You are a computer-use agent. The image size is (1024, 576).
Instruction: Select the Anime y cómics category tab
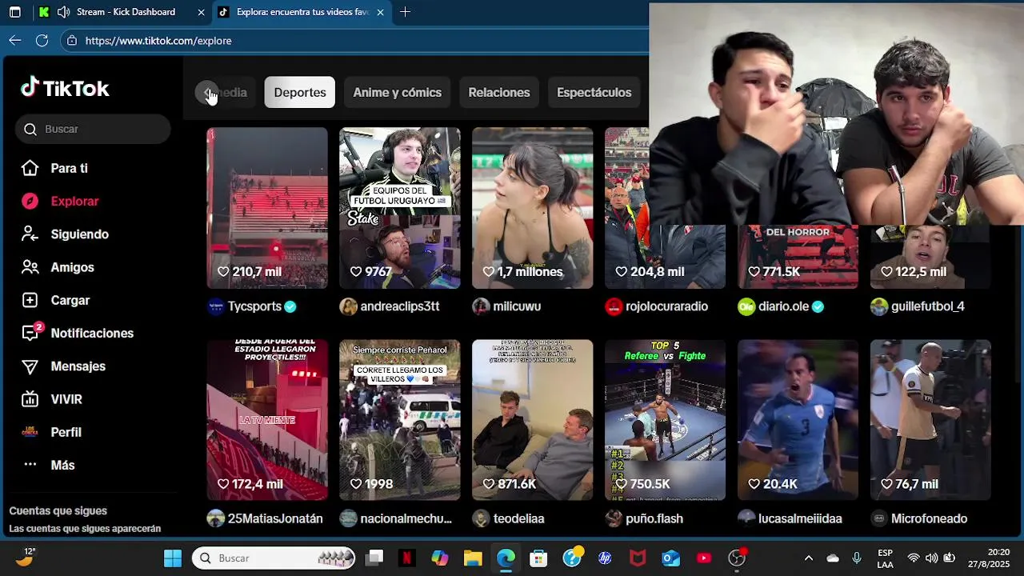point(398,92)
